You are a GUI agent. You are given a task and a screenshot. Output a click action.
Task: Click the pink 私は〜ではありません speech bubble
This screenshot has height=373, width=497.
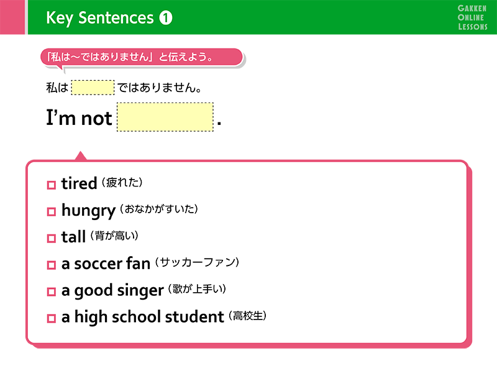[142, 57]
